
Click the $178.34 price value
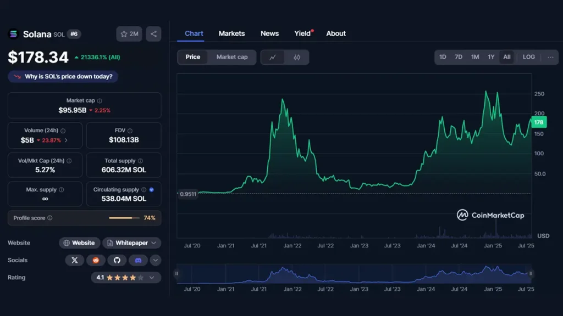[38, 57]
